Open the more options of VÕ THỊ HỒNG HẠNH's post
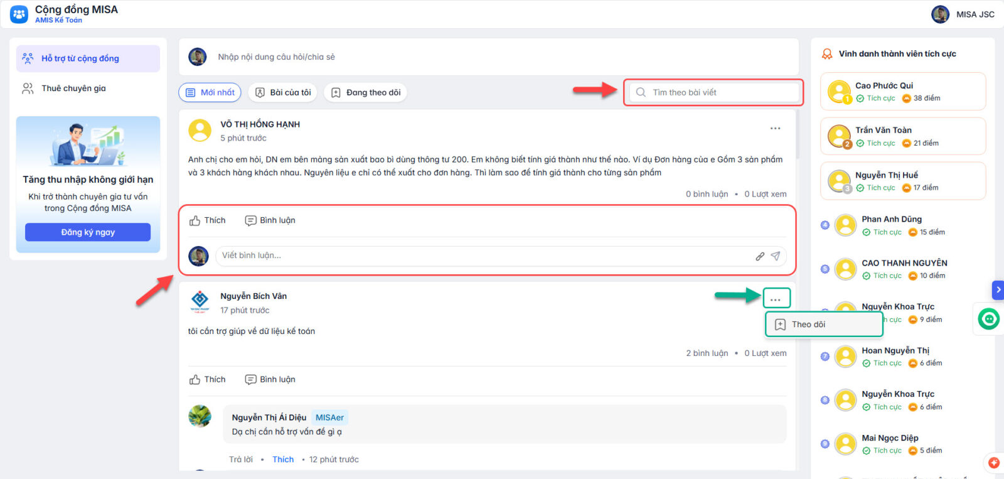1004x479 pixels. pos(776,128)
